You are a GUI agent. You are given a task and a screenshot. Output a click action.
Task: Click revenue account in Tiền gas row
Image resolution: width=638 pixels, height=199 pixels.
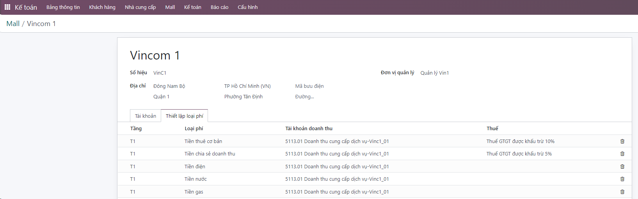click(x=337, y=192)
